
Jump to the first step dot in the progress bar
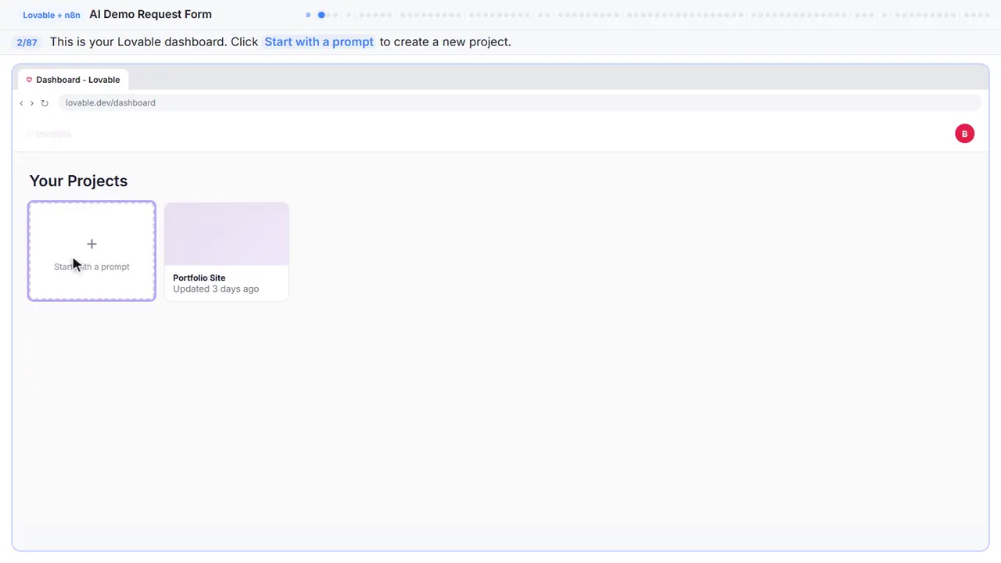click(x=308, y=15)
